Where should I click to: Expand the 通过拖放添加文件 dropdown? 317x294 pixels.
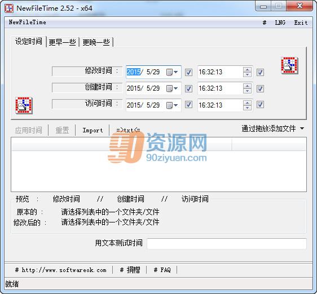pos(302,128)
